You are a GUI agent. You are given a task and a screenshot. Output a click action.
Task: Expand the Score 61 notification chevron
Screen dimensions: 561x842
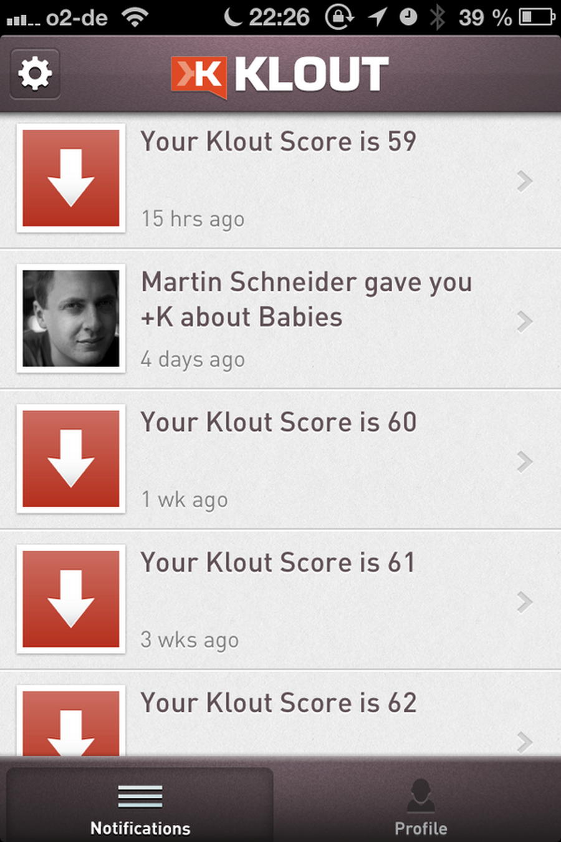pos(524,602)
